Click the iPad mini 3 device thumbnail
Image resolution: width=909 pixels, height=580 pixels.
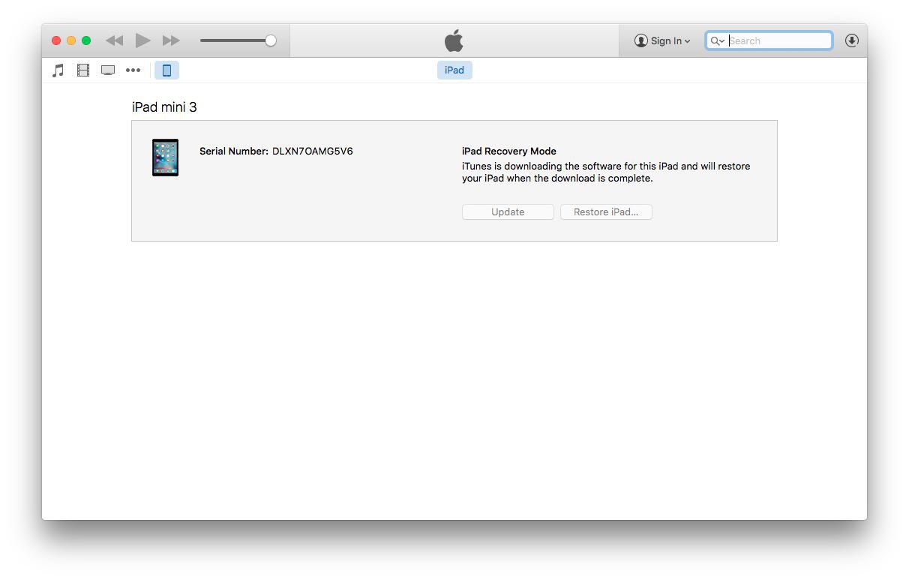point(165,158)
